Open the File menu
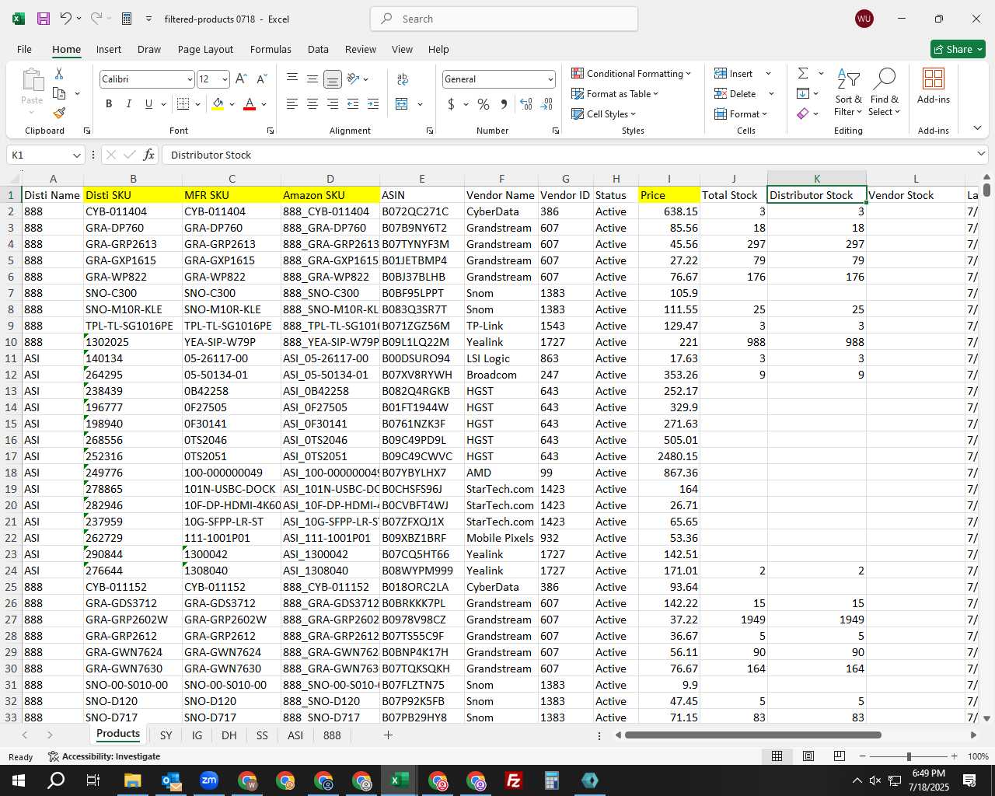995x796 pixels. pos(24,49)
